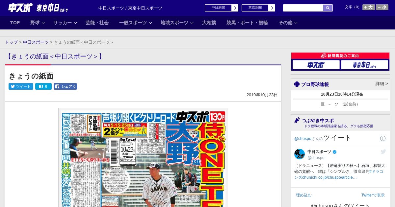
Task: Click the トップ breadcrumb link
Action: click(11, 42)
